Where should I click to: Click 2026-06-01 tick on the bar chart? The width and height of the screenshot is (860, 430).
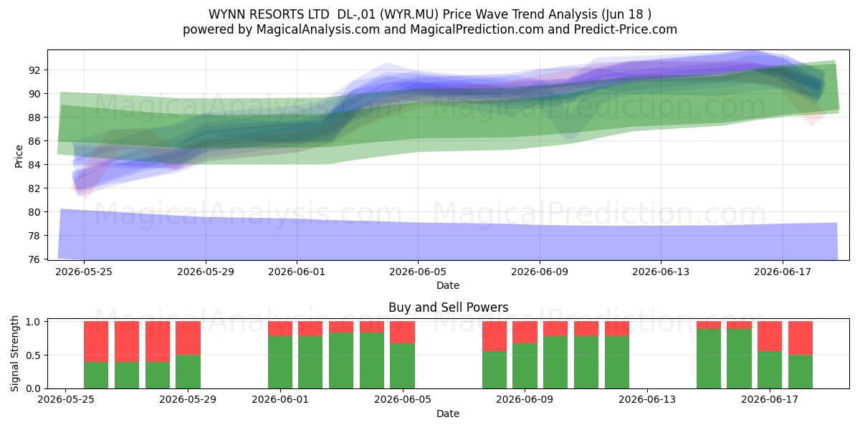(279, 400)
